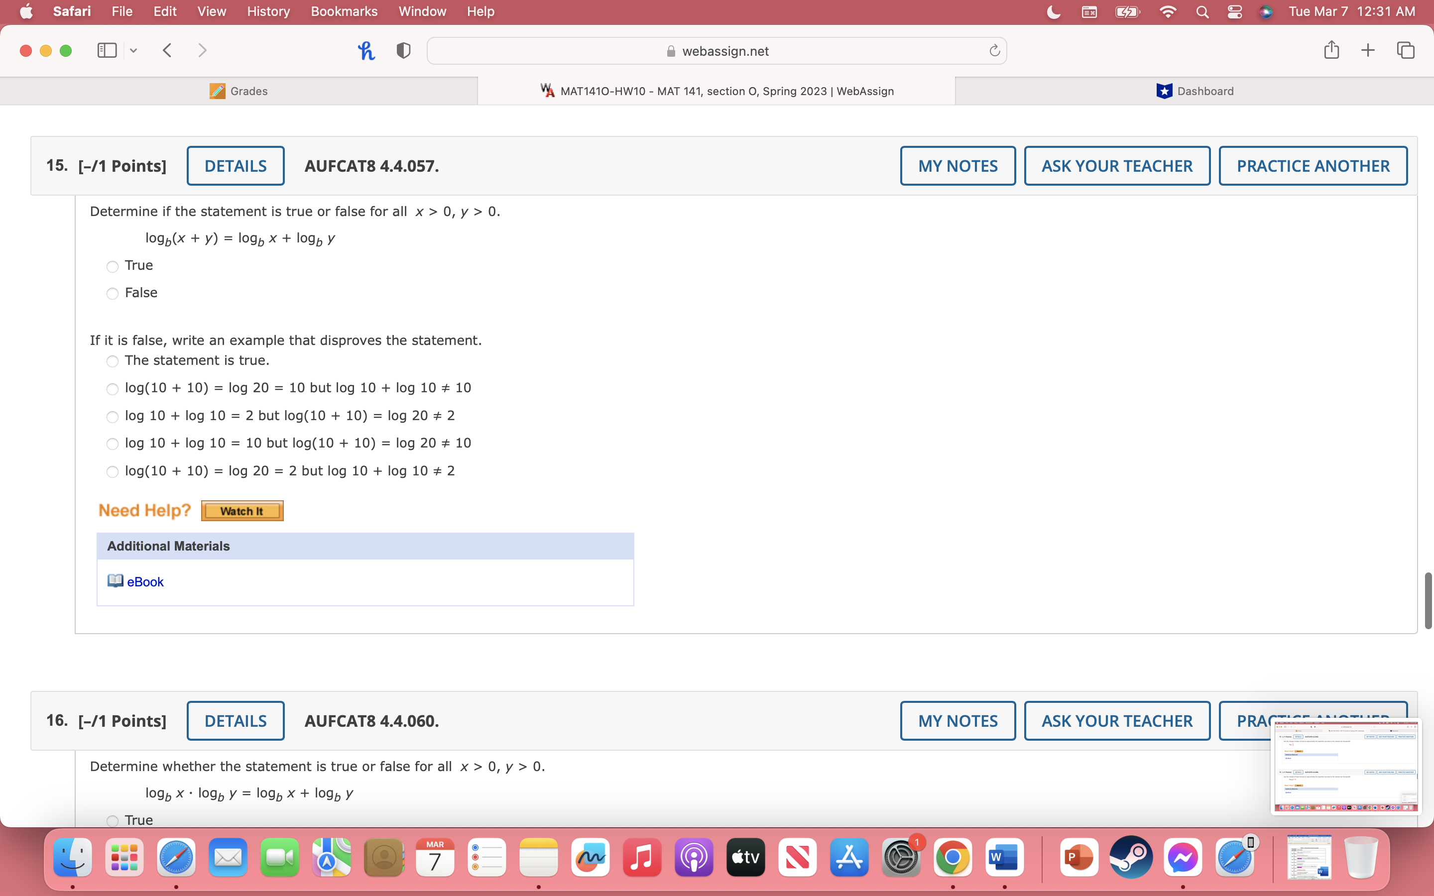Open the Bookmarks menu
Image resolution: width=1434 pixels, height=896 pixels.
pos(344,11)
